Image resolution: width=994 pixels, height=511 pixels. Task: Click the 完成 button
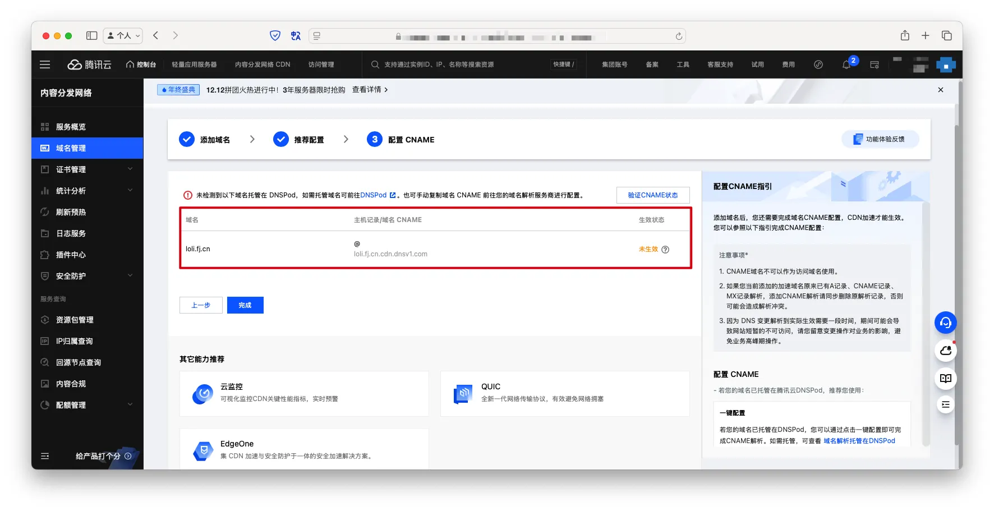[245, 305]
